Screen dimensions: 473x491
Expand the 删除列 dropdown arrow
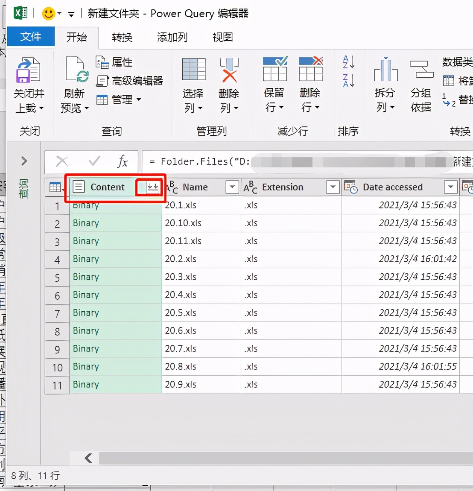[236, 108]
